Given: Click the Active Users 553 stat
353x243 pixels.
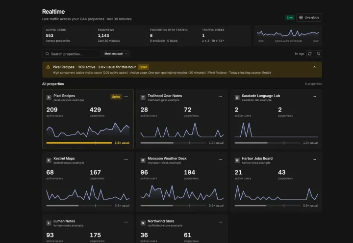Looking at the screenshot, I should tap(58, 35).
